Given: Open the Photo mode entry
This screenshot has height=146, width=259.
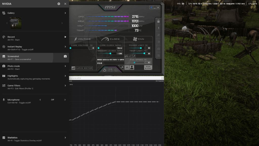Looking at the screenshot, I should pyautogui.click(x=34, y=67).
